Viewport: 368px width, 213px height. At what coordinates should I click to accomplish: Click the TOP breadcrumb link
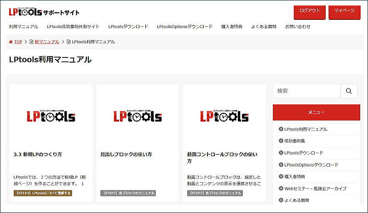click(18, 42)
